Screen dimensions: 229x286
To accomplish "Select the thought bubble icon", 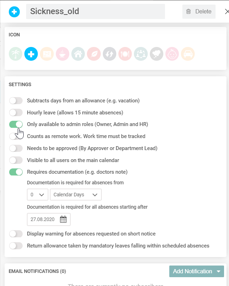I will [157, 54].
